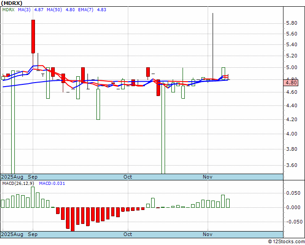Click the Oct label on price chart axis
305x245 pixels.
pos(128,177)
